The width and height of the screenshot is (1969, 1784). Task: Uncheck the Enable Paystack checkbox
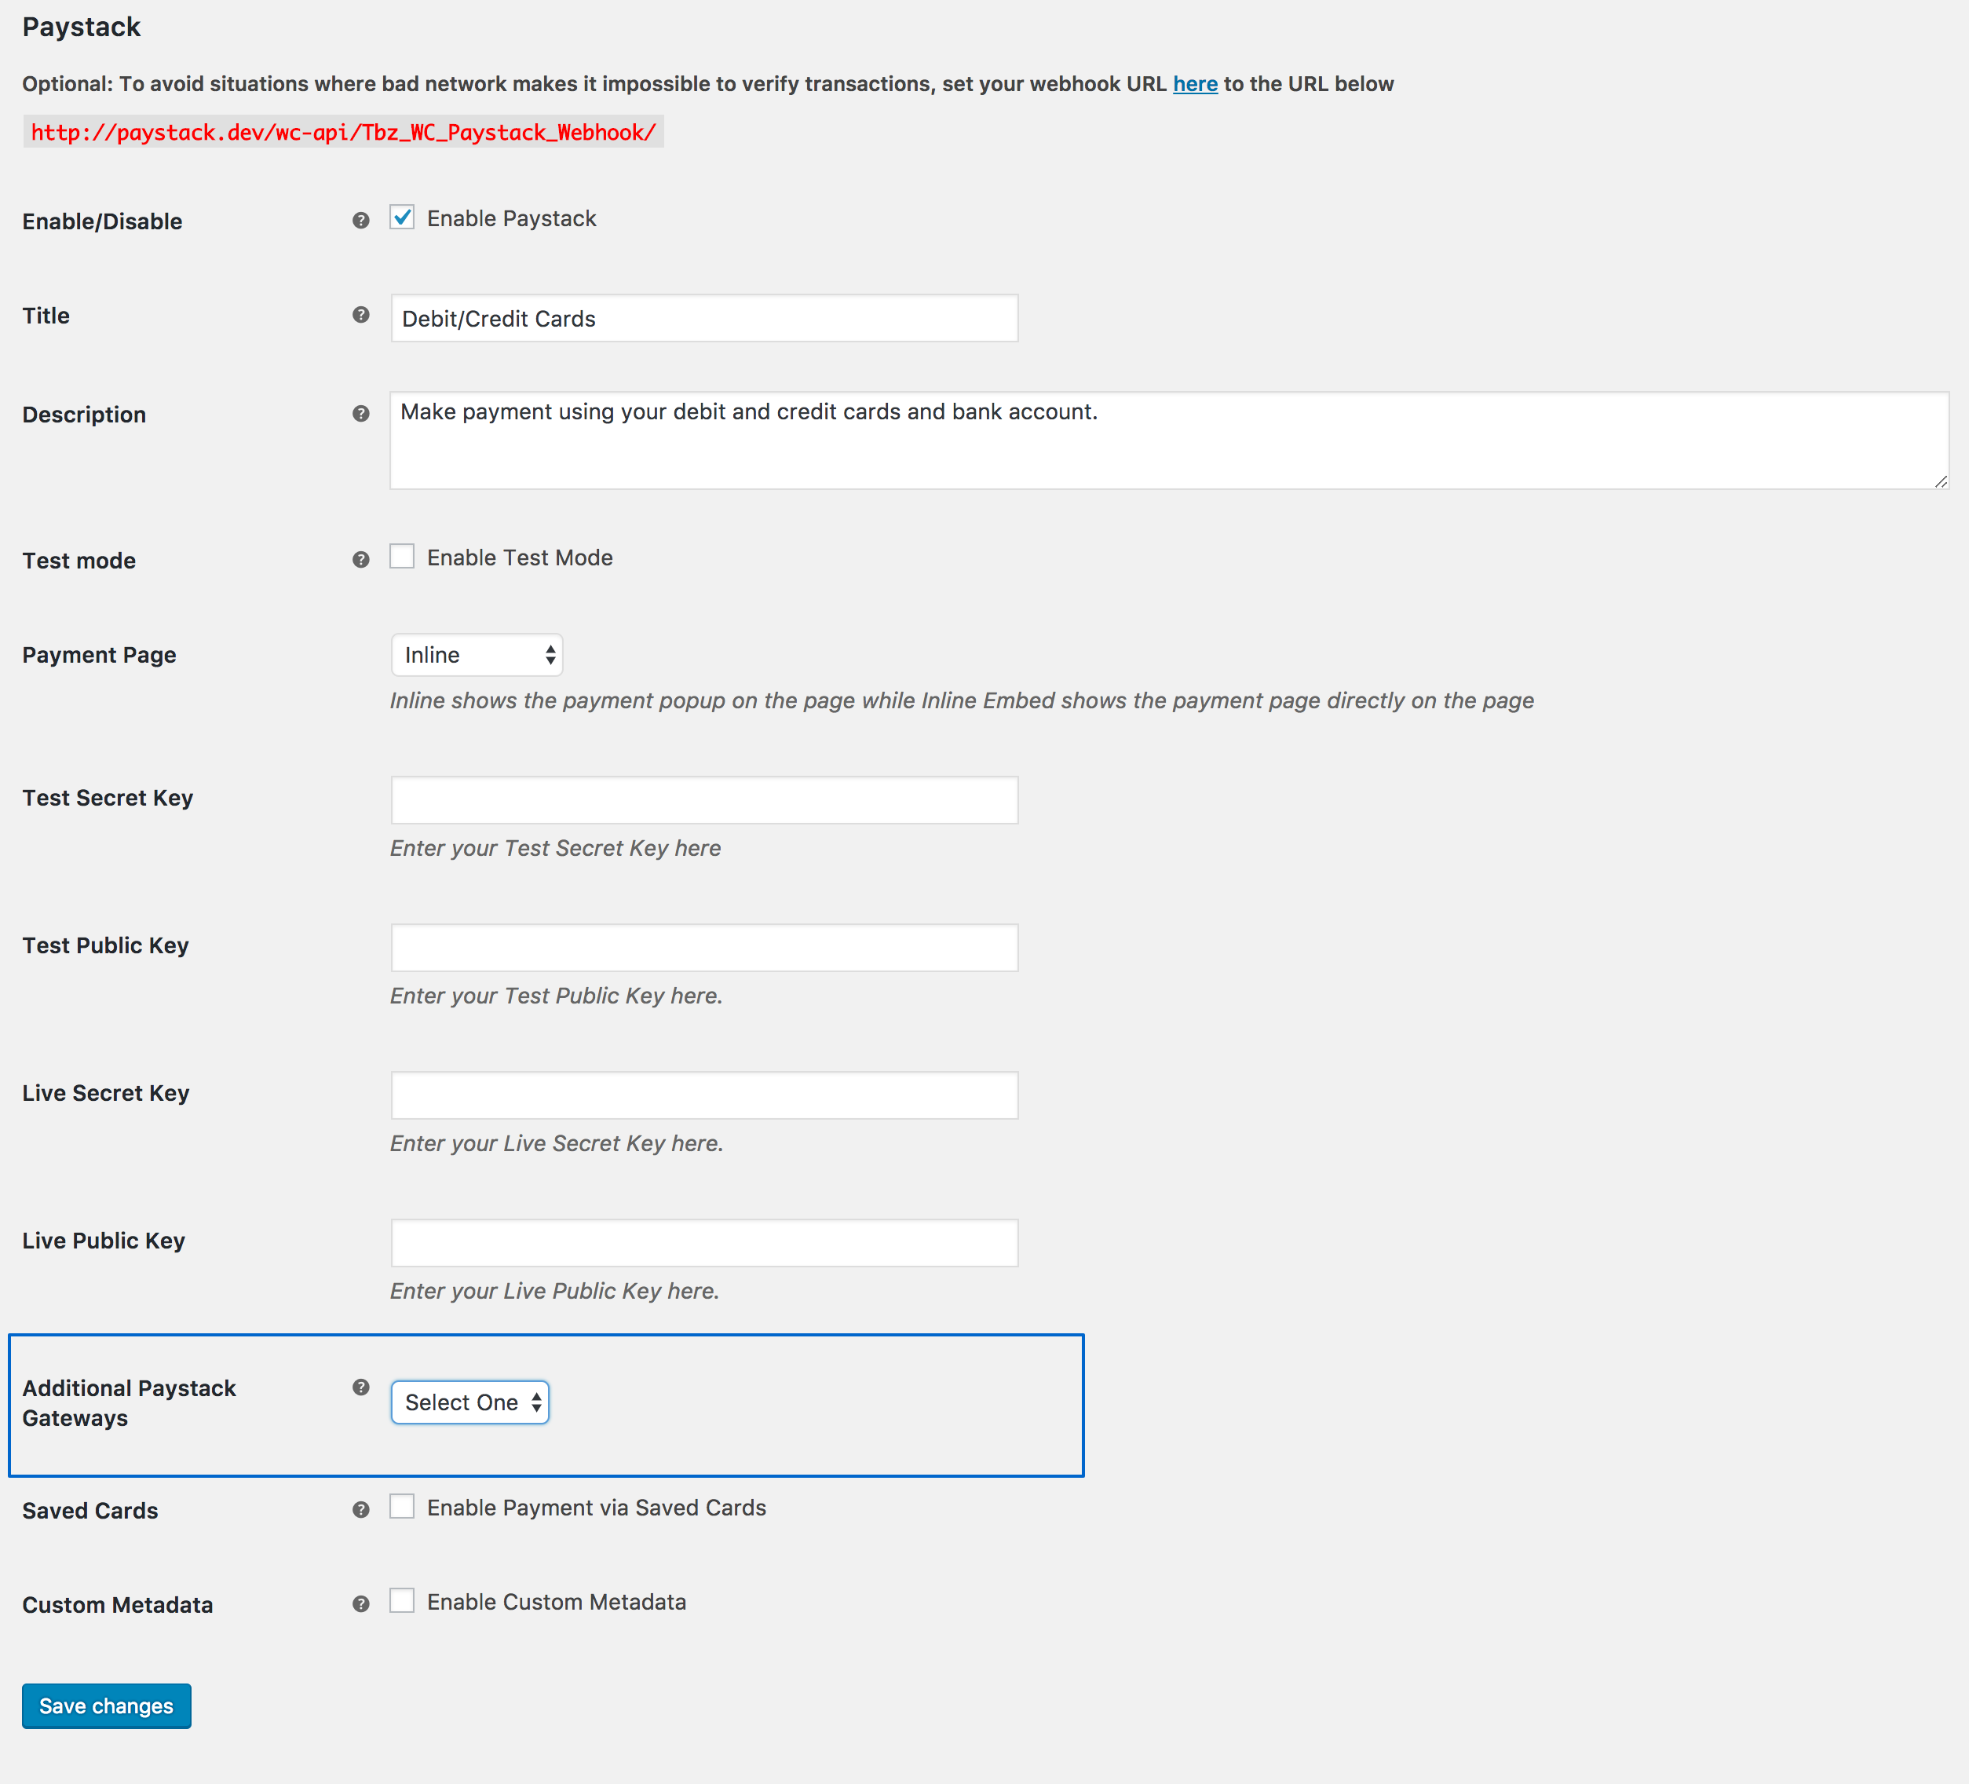[401, 217]
